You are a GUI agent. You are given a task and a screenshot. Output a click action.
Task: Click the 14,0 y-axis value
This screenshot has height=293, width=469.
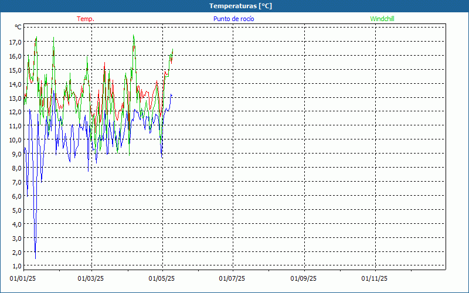pyautogui.click(x=15, y=84)
